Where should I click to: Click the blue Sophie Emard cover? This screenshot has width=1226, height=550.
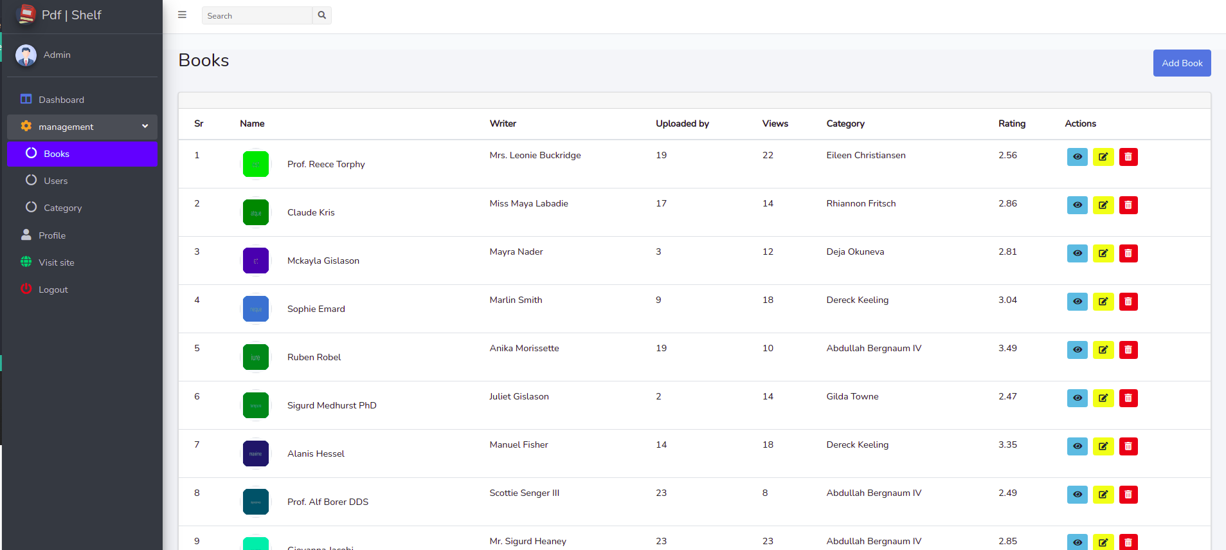tap(256, 309)
